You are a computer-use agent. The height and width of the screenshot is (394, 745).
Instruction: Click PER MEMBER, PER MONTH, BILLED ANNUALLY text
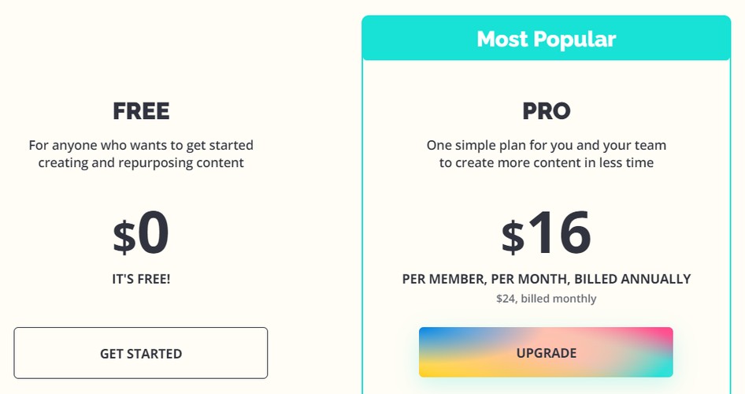tap(547, 279)
